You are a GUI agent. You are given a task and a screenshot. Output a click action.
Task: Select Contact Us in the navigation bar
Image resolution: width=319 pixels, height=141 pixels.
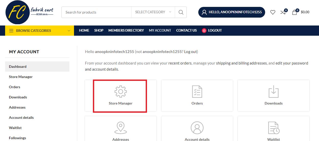[186, 30]
